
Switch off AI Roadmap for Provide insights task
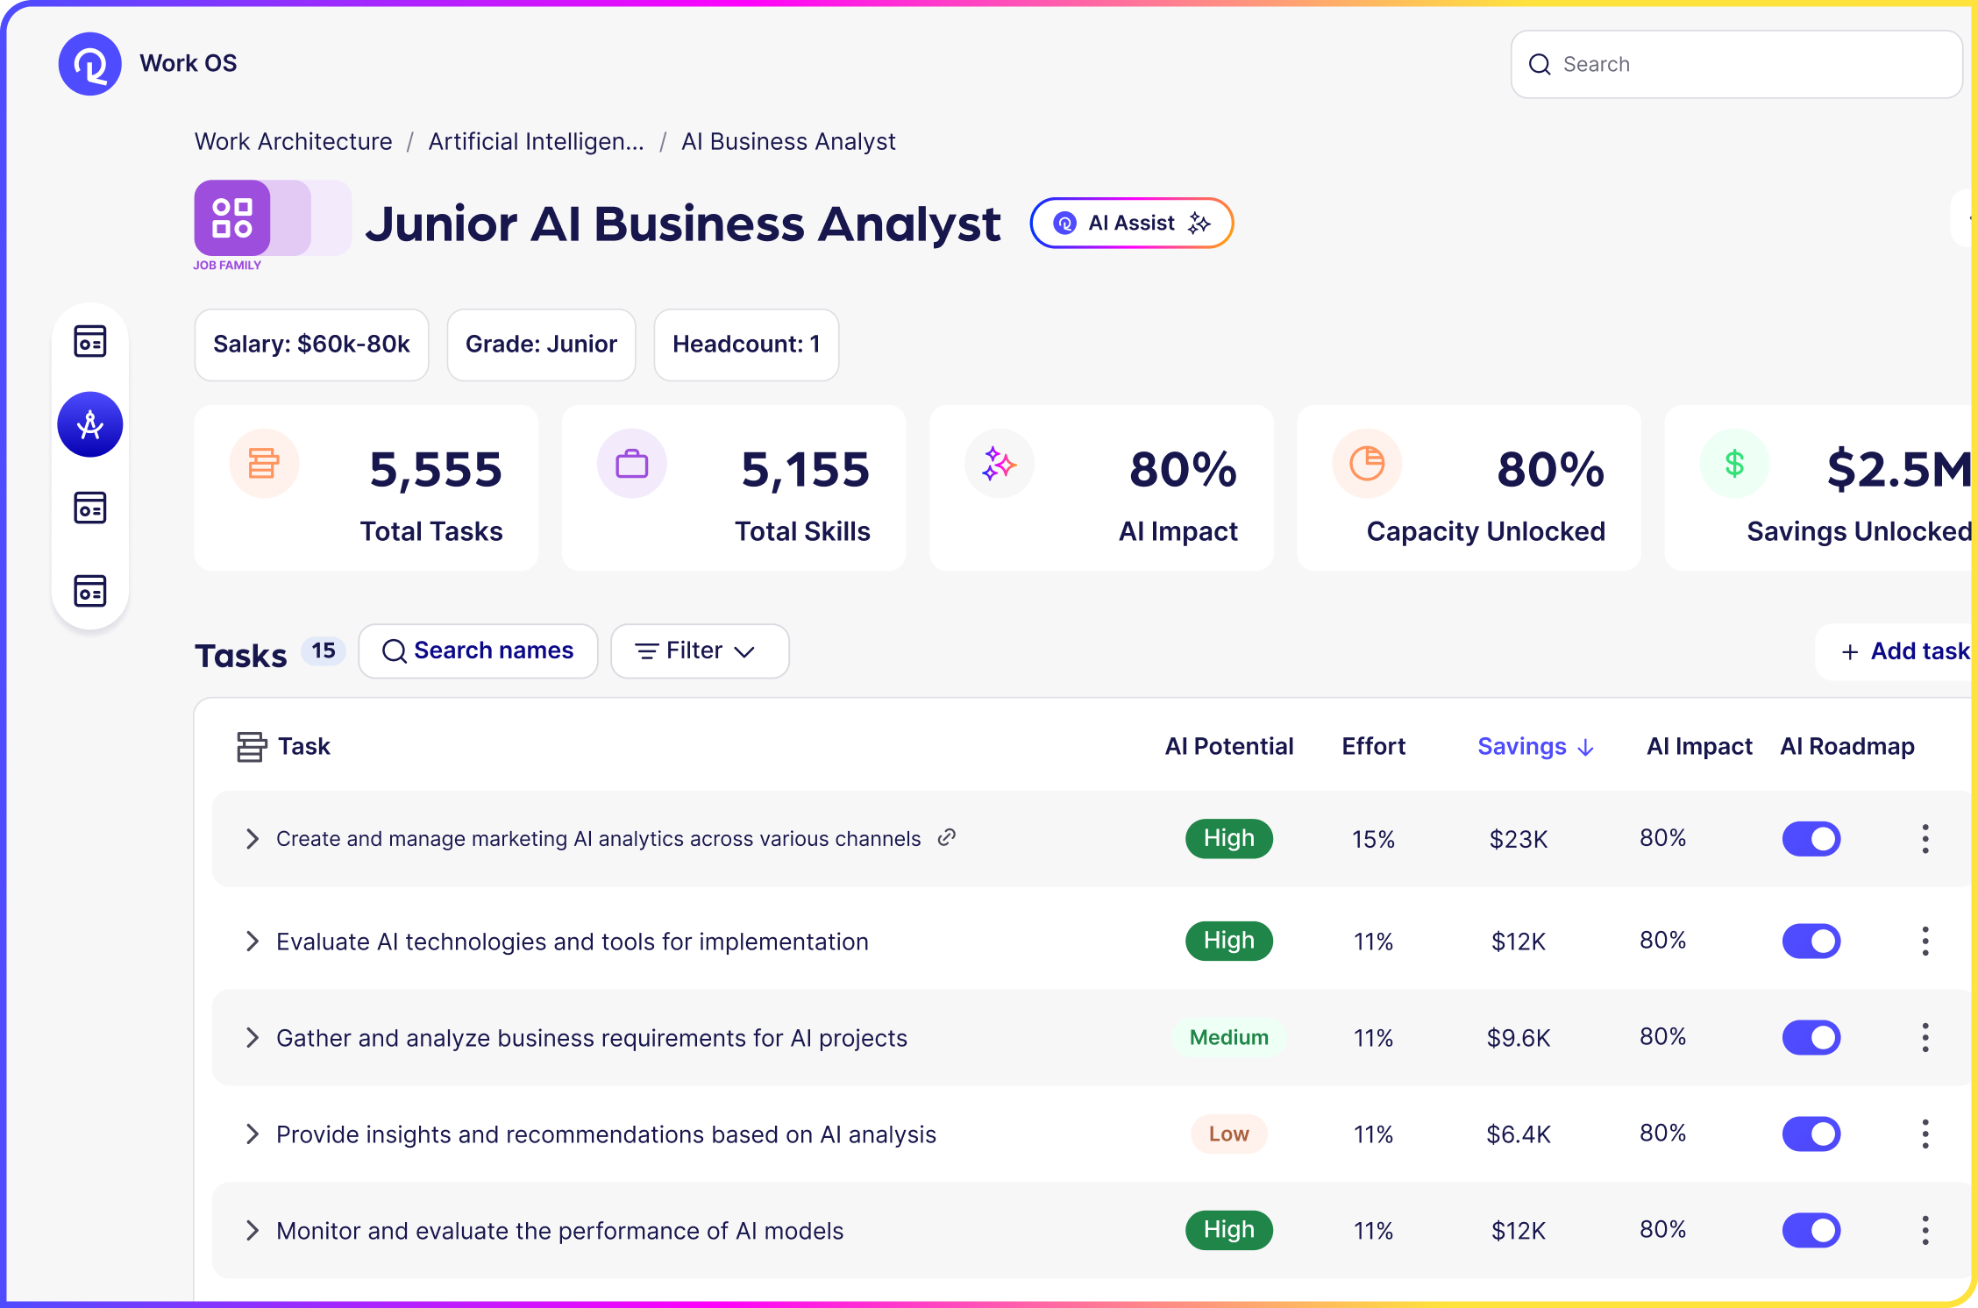(x=1811, y=1134)
